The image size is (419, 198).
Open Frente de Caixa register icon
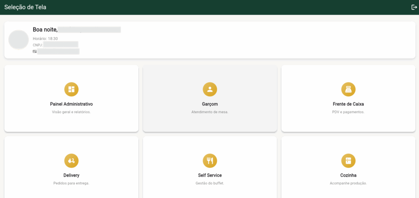tap(348, 89)
